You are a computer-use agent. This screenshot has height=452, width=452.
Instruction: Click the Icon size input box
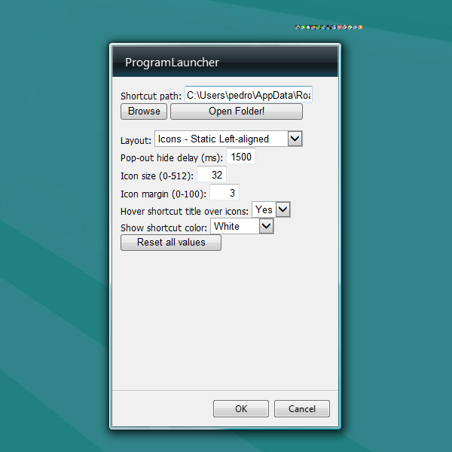click(212, 175)
